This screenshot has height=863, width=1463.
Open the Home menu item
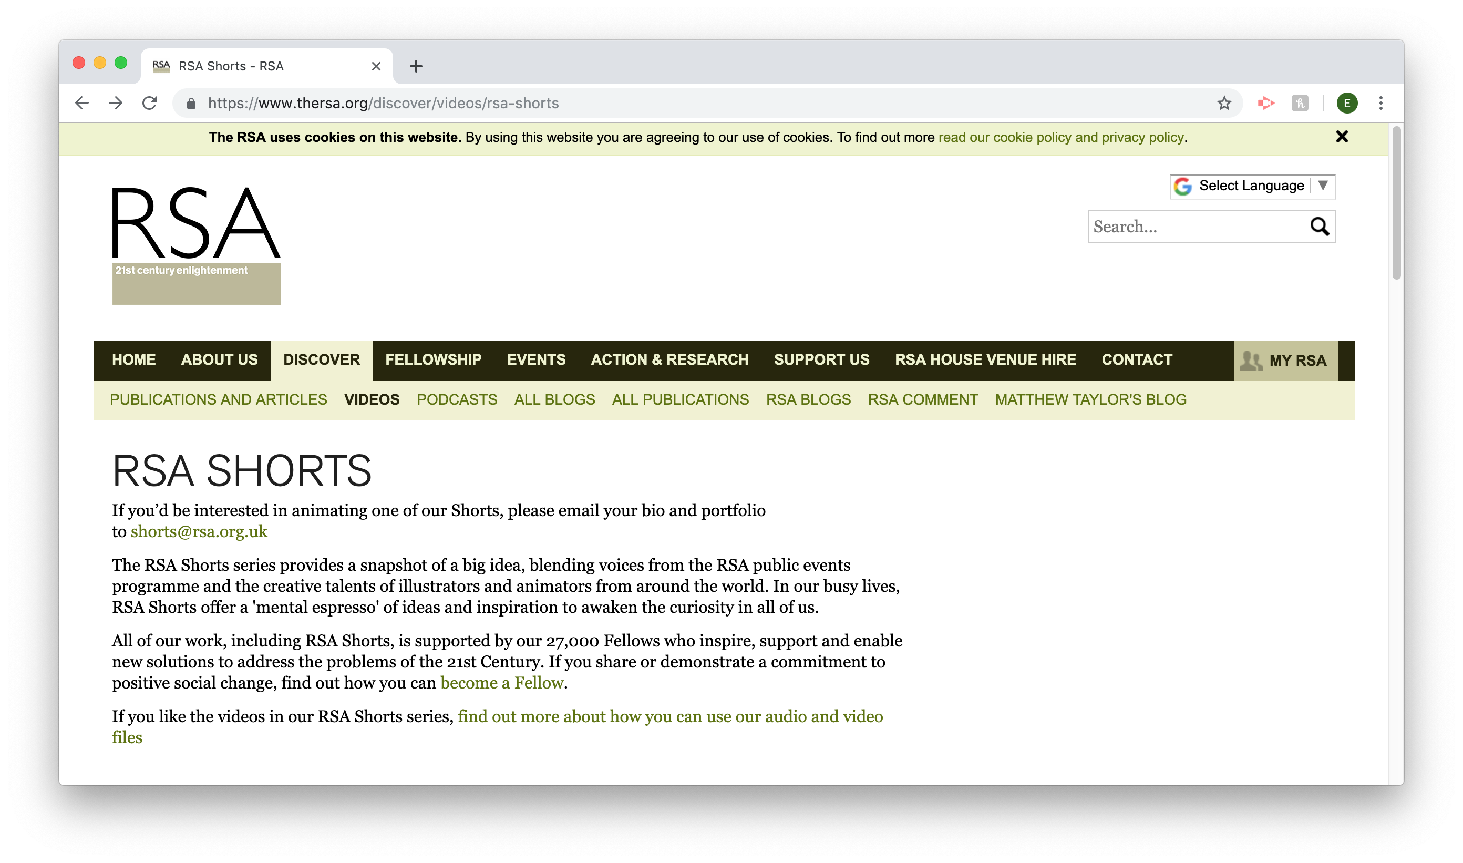(133, 360)
